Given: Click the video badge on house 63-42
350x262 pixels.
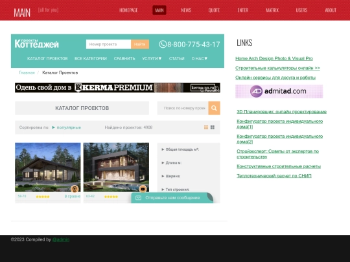Looking at the screenshot, I should click(x=143, y=189).
